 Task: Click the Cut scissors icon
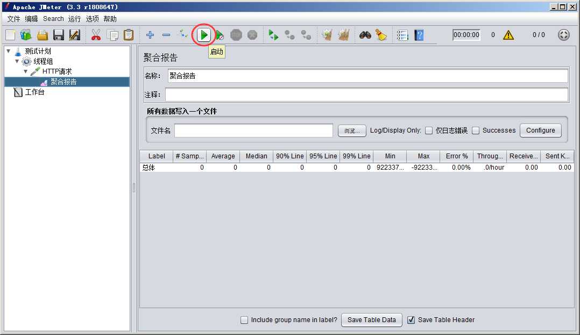click(x=96, y=35)
